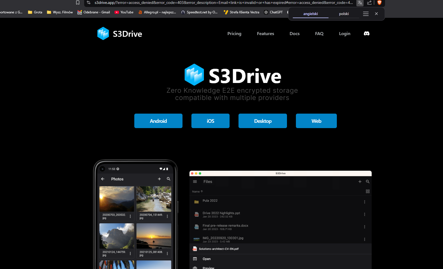
Task: Open the Allegro.pl bookmark
Action: (157, 12)
